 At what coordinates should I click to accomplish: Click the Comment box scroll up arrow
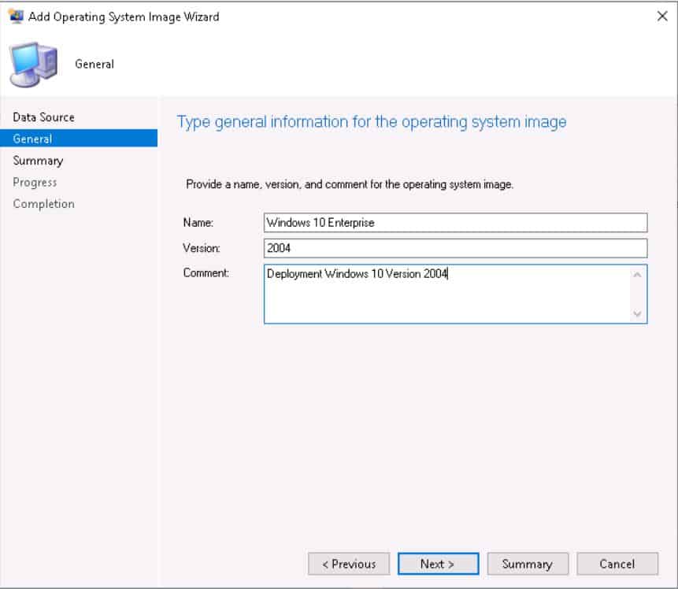[637, 275]
